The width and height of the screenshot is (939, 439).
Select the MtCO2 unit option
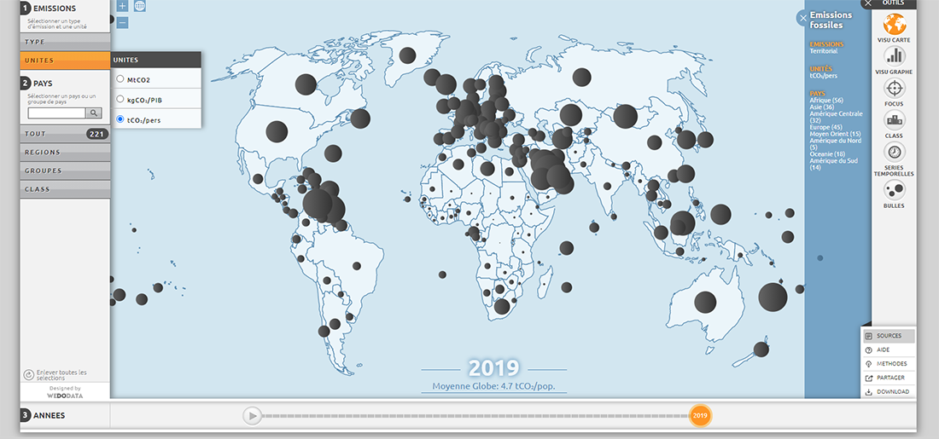coord(120,79)
